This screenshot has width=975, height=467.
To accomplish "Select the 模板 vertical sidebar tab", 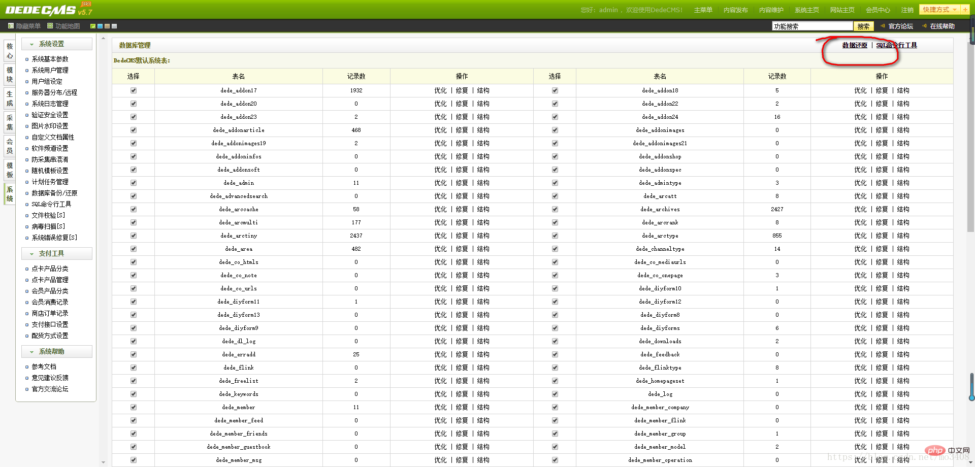I will point(10,170).
